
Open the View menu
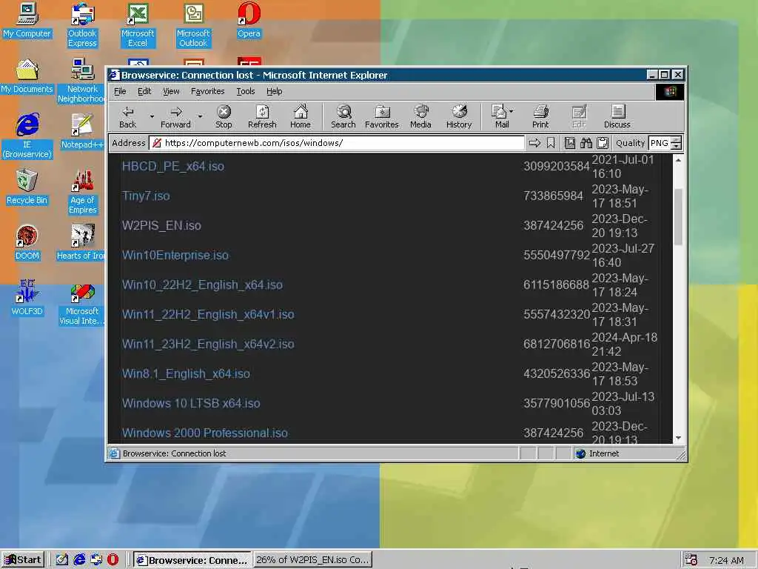(171, 91)
